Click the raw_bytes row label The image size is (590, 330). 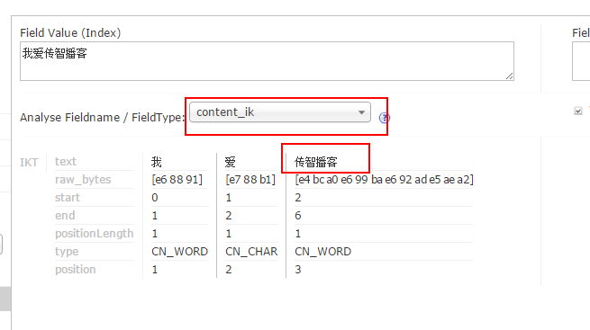tap(83, 180)
